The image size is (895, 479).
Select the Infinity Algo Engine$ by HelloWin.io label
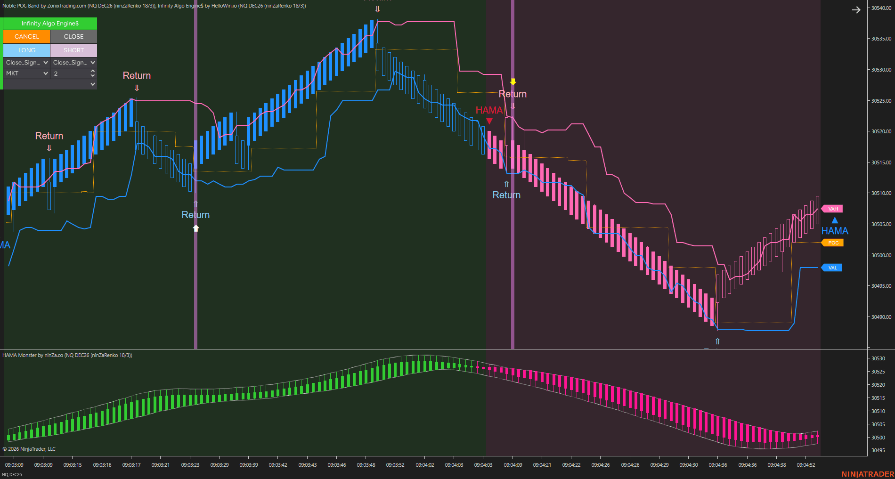[x=232, y=6]
